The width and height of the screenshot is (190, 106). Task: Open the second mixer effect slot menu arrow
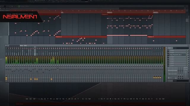pyautogui.click(x=168, y=52)
